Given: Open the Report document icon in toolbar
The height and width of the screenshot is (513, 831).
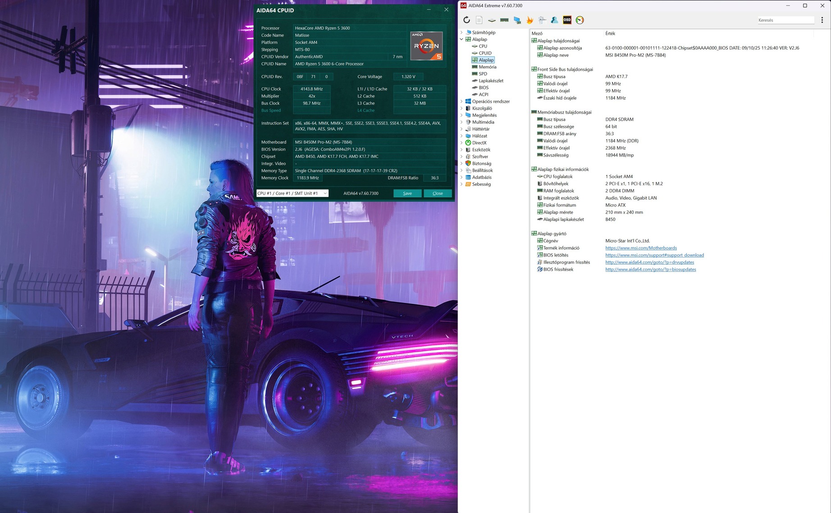Looking at the screenshot, I should pyautogui.click(x=479, y=20).
